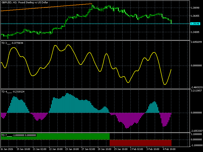The image size is (203, 152).
Task: Click the TD 7 scale value 1.1000000
Action: (196, 134)
